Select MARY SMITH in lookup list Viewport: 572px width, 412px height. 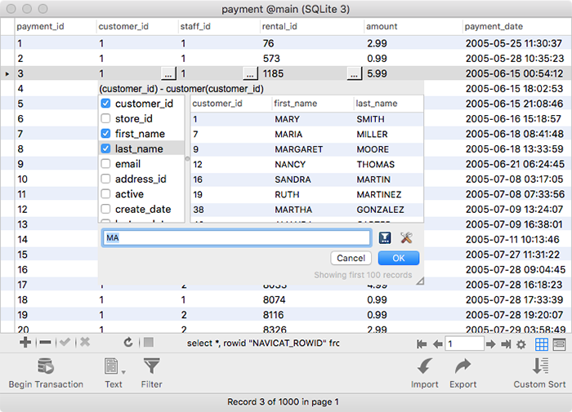coord(306,119)
